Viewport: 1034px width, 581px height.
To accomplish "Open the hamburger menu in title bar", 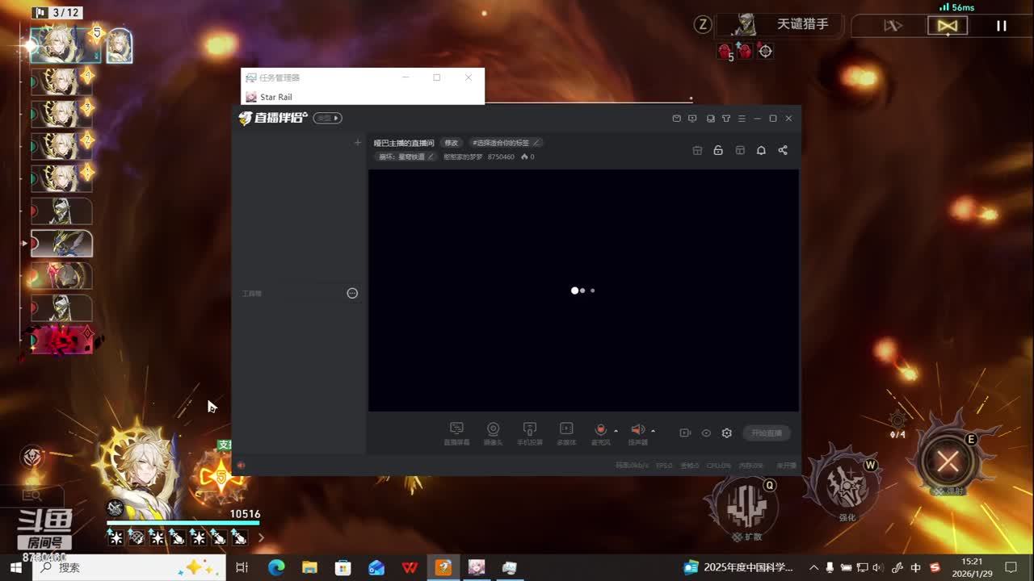I will coord(742,119).
